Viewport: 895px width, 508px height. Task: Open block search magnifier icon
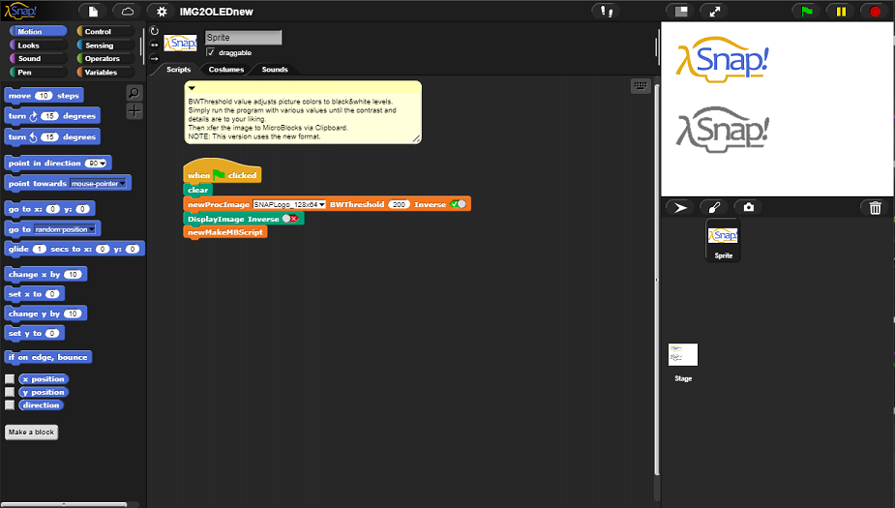click(134, 93)
